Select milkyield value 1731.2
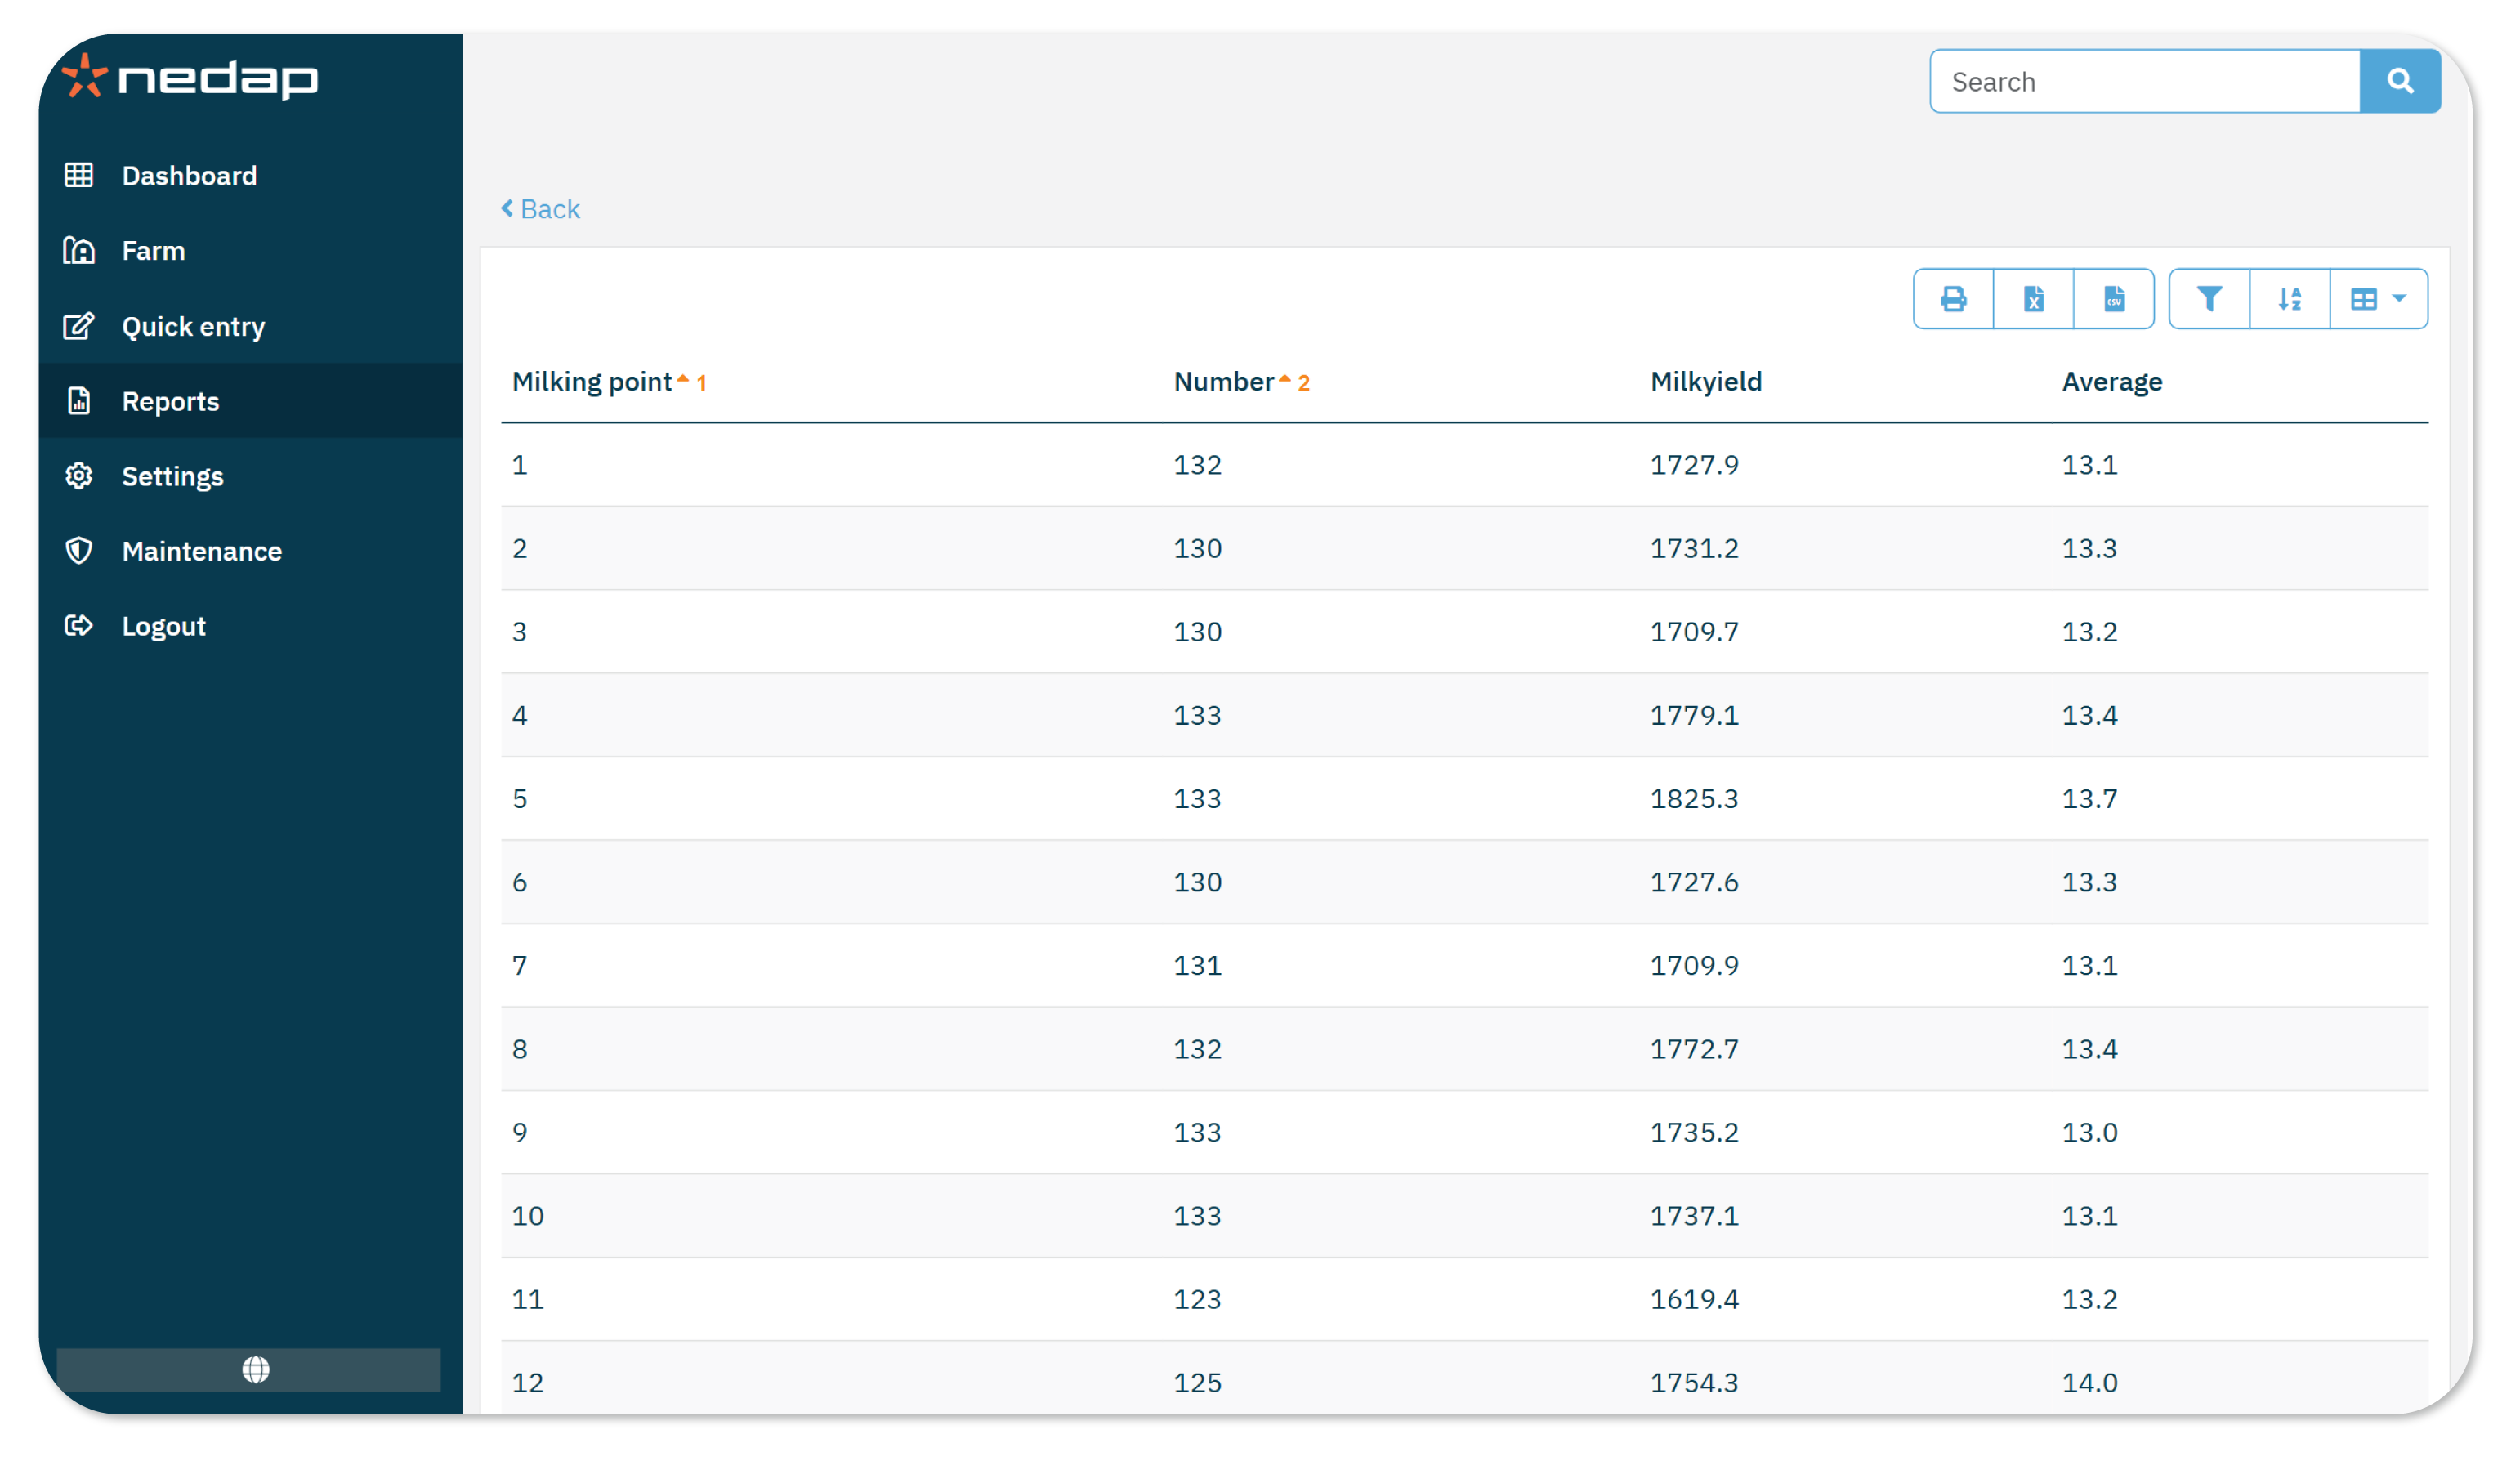 (1694, 549)
